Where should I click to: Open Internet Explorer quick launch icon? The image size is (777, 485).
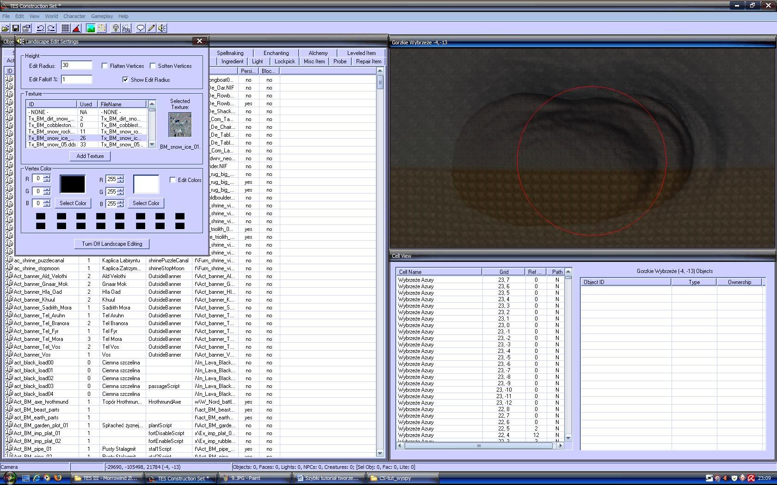tap(36, 478)
